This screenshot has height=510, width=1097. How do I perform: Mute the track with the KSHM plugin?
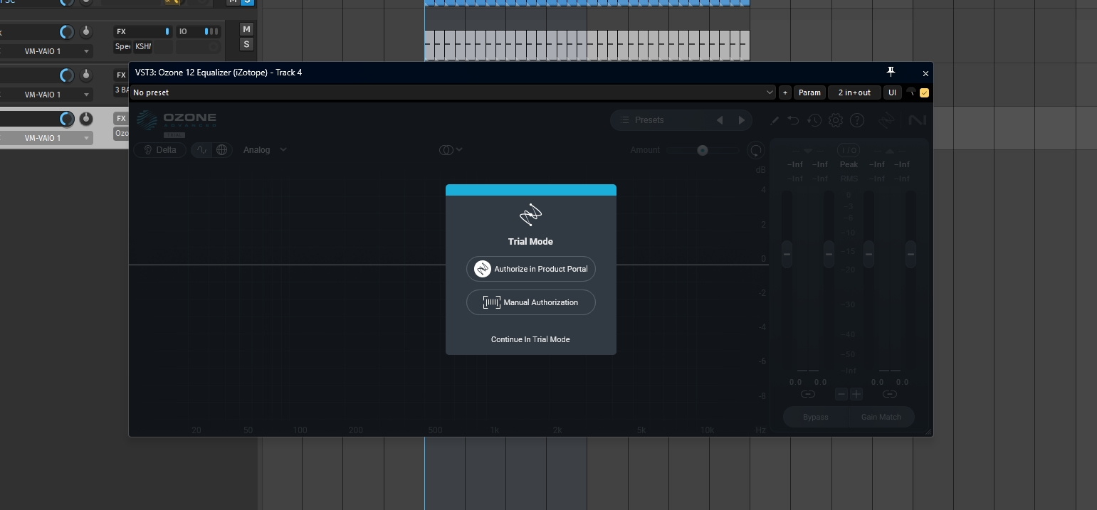(246, 29)
